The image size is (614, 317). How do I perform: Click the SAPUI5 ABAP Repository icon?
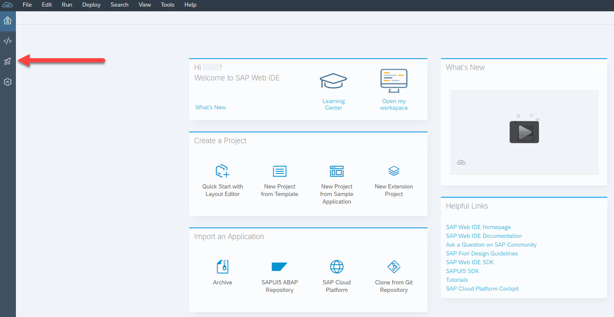[280, 267]
